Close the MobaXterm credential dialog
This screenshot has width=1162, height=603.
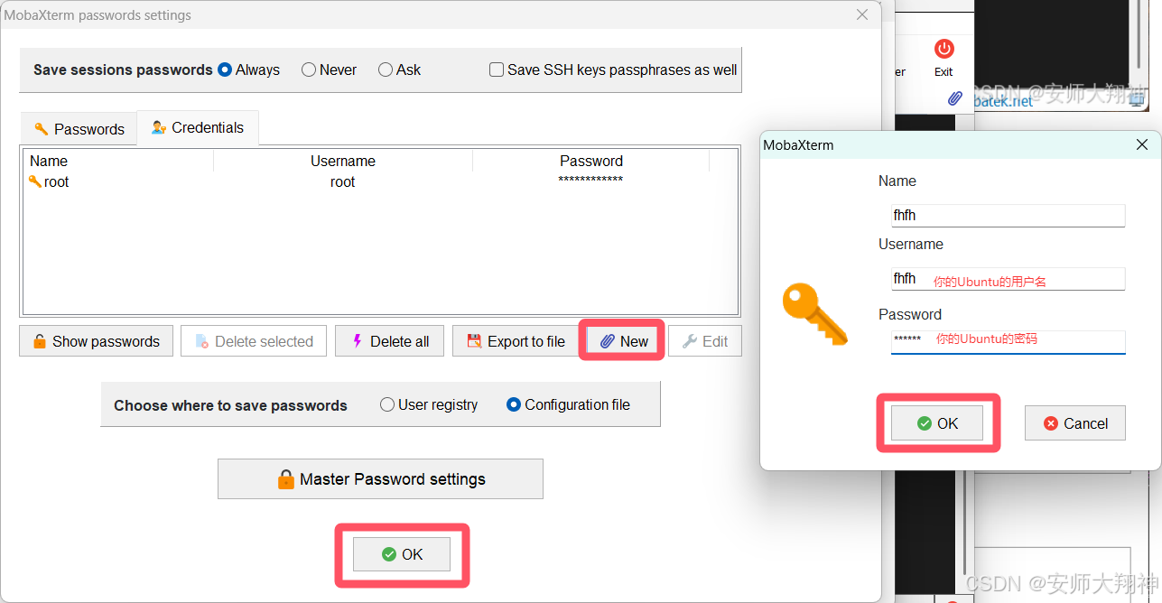1142,144
